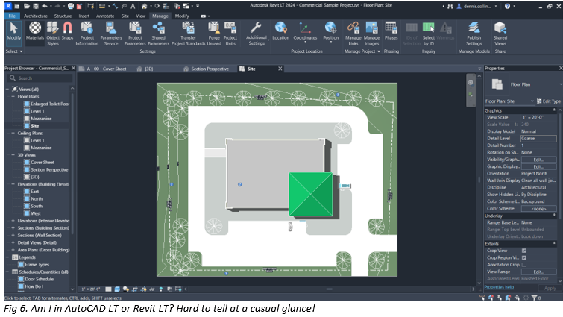The height and width of the screenshot is (317, 563).
Task: Open the Materials browser
Action: [35, 31]
